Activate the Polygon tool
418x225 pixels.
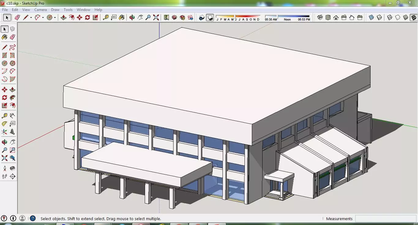click(x=13, y=63)
